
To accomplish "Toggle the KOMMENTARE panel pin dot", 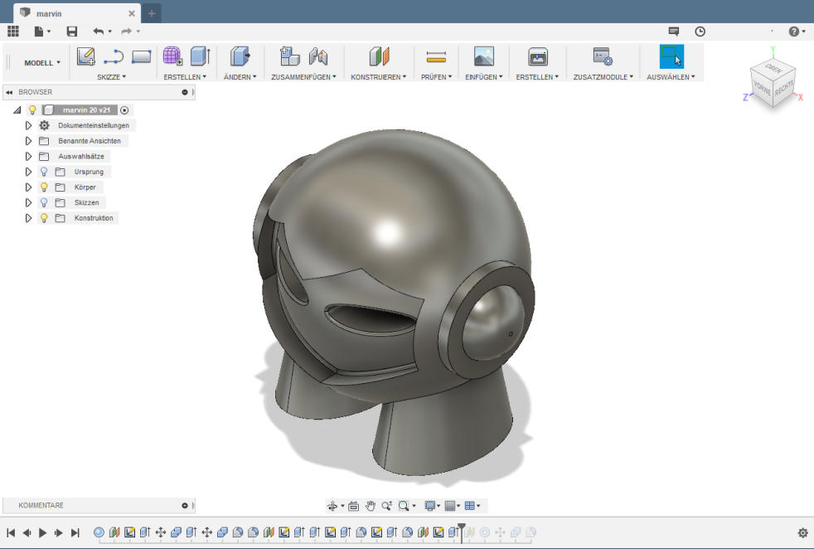I will click(x=185, y=505).
